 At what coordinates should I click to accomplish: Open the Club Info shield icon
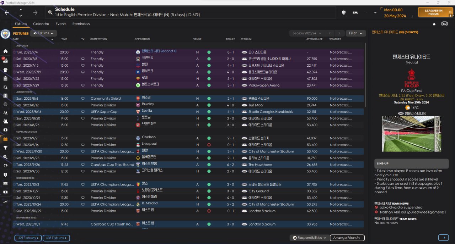[5, 175]
